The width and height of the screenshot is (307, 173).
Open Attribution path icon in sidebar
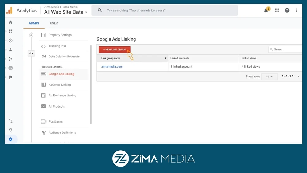10,121
